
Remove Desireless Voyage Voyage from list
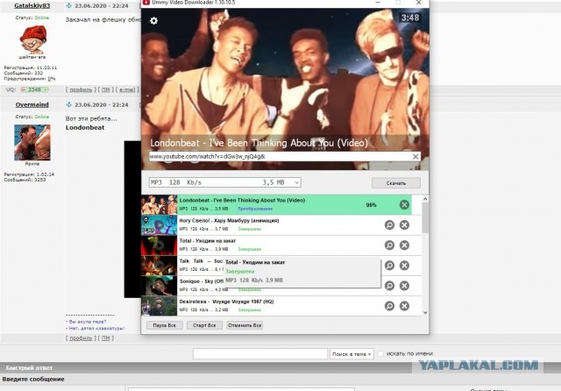point(404,306)
